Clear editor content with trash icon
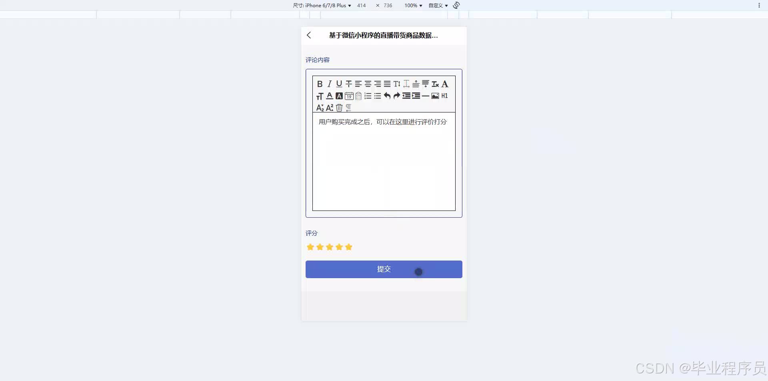 click(x=339, y=107)
